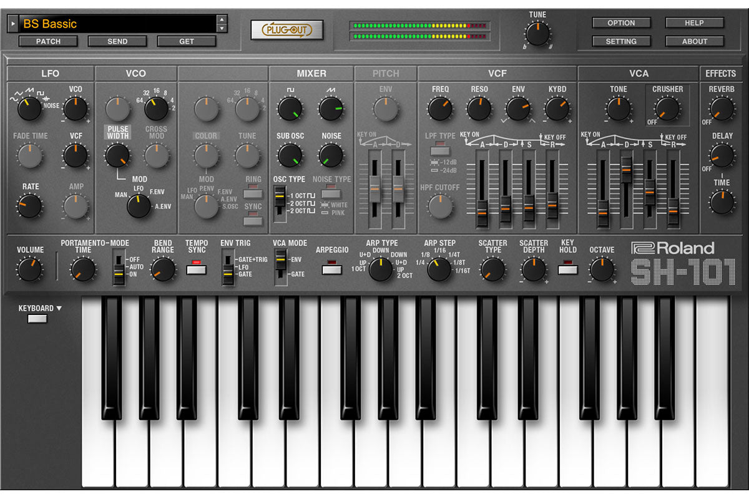Click the ARP STEP selector knob

pyautogui.click(x=439, y=269)
